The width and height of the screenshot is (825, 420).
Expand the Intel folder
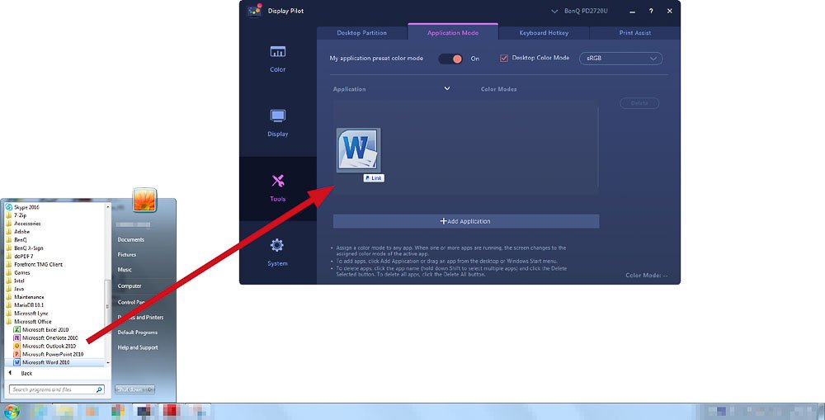click(15, 281)
